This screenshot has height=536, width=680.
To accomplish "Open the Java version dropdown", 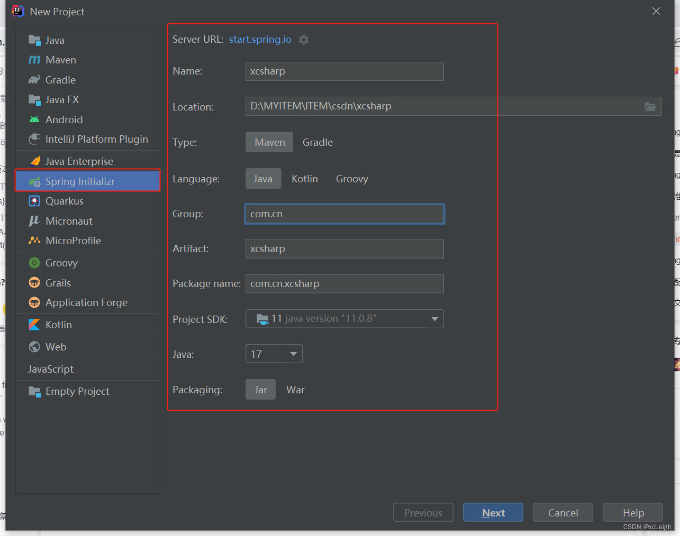I will (274, 354).
